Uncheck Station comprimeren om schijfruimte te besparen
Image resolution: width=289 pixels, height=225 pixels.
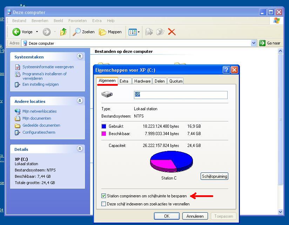coord(103,196)
